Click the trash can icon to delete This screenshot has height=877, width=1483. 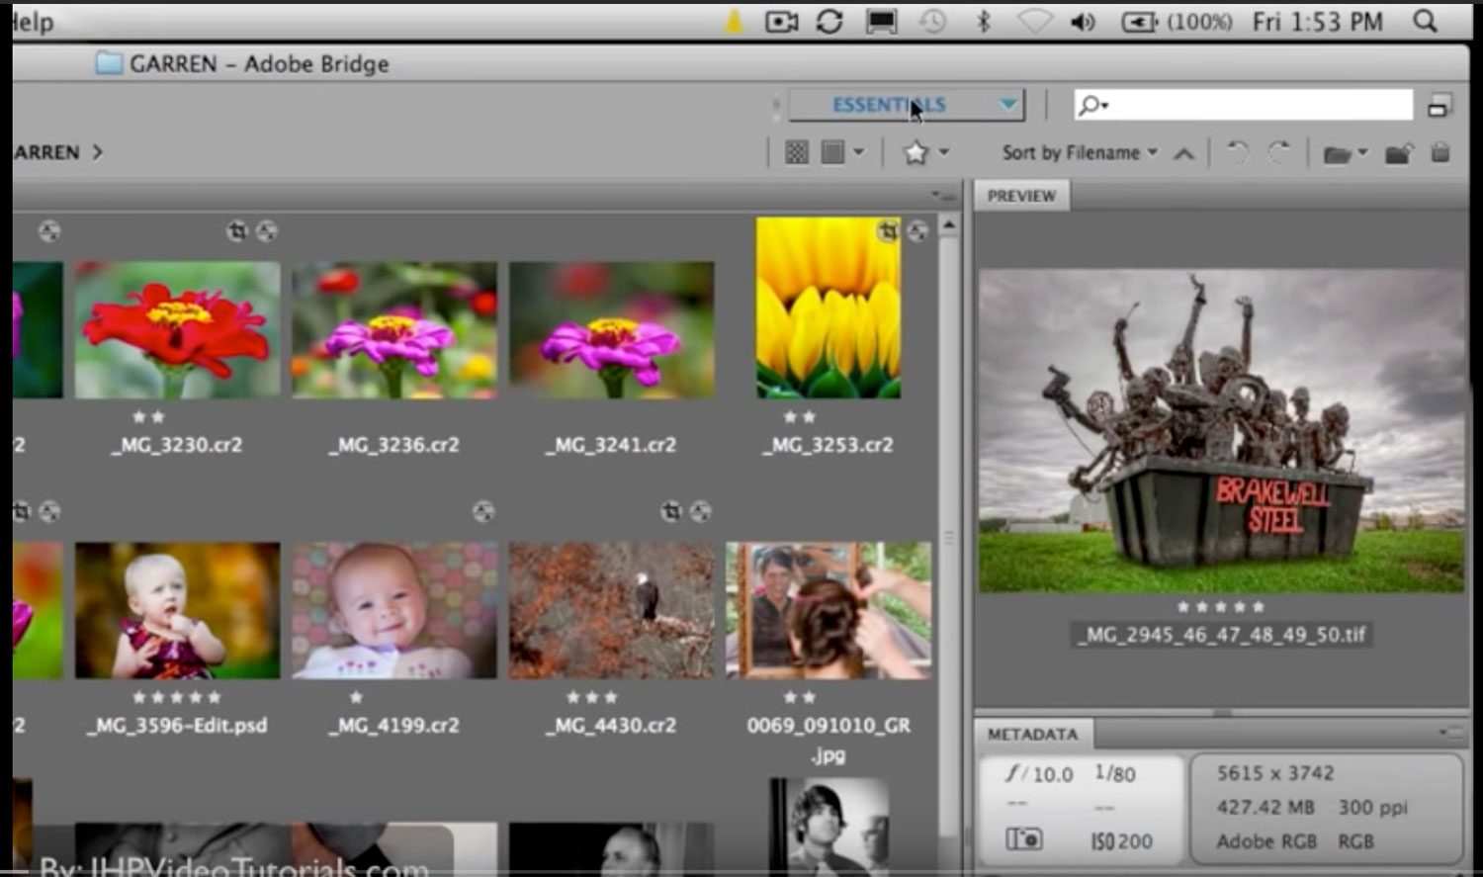pos(1440,152)
